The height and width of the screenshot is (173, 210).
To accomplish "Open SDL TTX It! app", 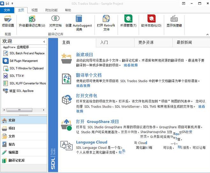I will pos(13,76).
